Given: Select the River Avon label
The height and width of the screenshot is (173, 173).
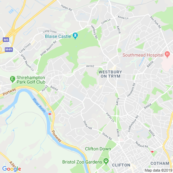Looking at the screenshot, I should tap(39, 105).
